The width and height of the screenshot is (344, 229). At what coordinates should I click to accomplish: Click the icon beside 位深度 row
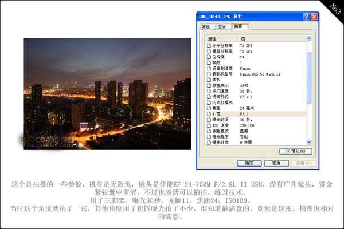[209, 57]
